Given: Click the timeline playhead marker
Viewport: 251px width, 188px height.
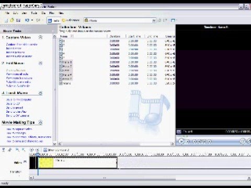Looking at the screenshot, I should click(x=38, y=155).
